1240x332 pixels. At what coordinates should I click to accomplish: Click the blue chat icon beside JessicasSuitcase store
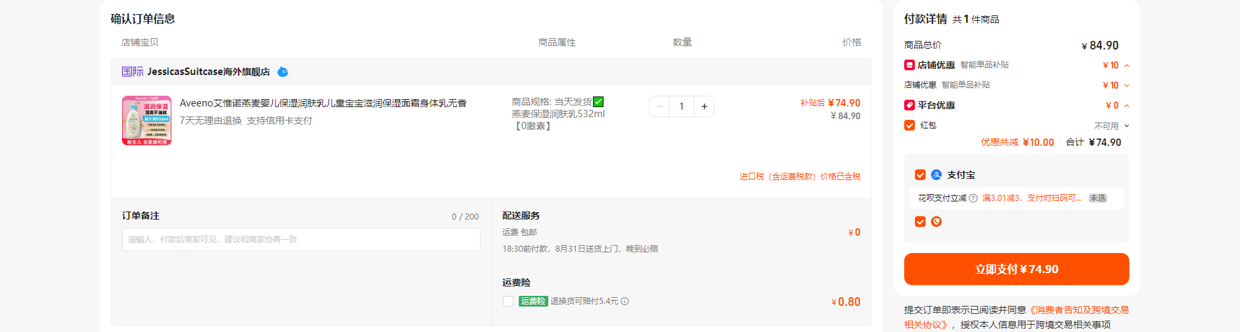click(283, 72)
